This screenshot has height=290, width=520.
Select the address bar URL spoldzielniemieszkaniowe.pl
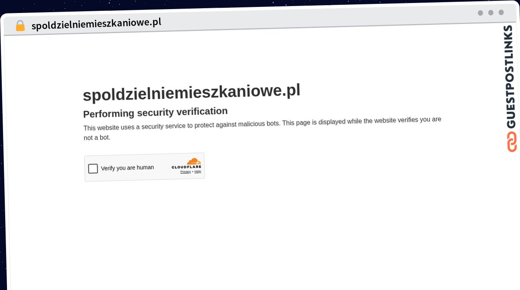coord(96,23)
